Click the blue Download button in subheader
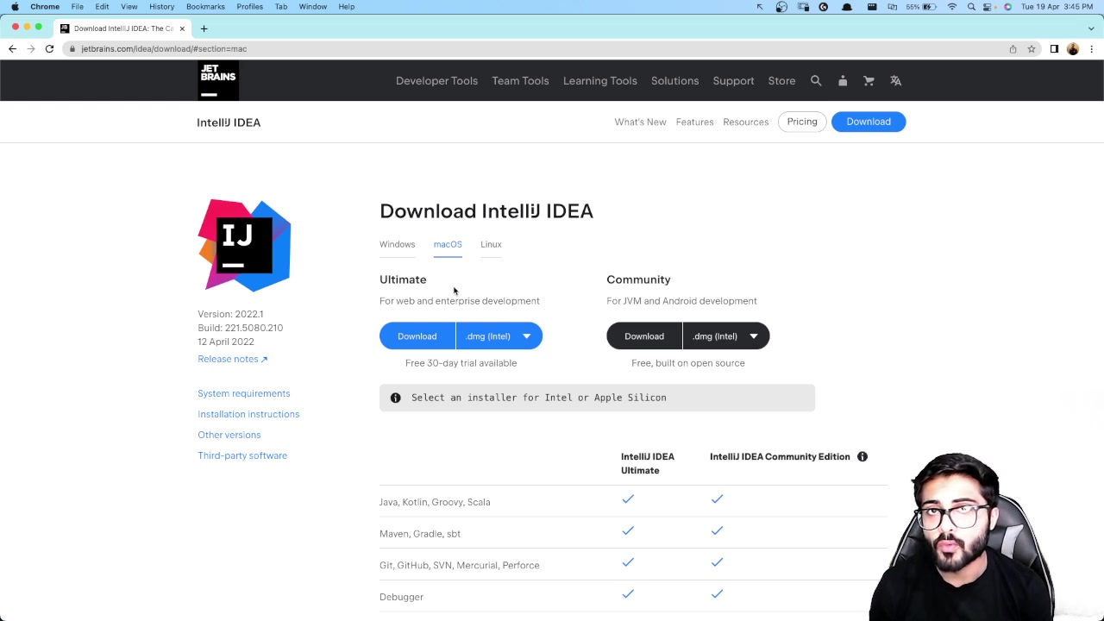Image resolution: width=1104 pixels, height=621 pixels. [869, 122]
